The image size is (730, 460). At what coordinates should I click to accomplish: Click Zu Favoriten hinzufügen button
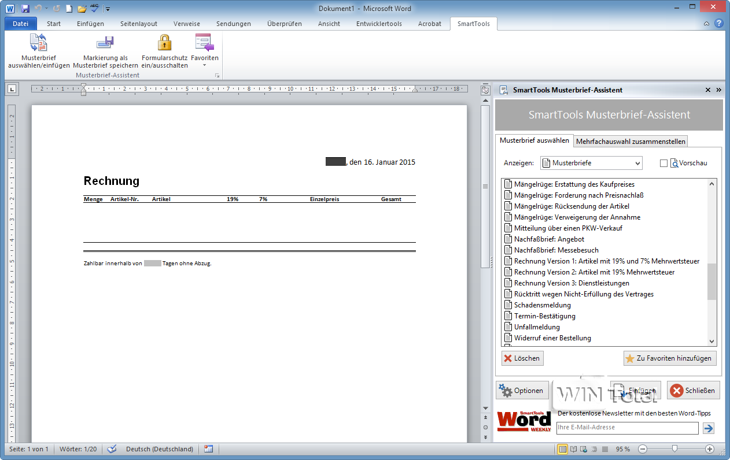tap(670, 358)
